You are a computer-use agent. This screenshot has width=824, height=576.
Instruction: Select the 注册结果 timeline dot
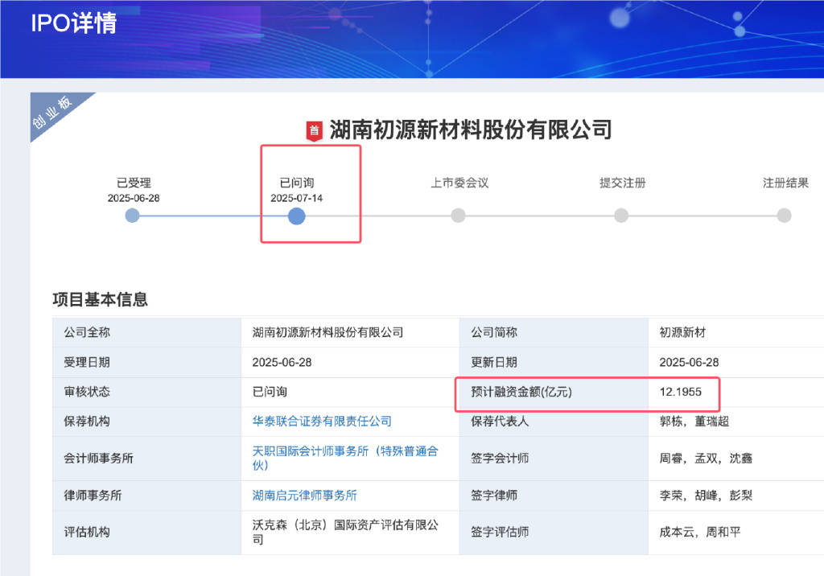(x=784, y=216)
